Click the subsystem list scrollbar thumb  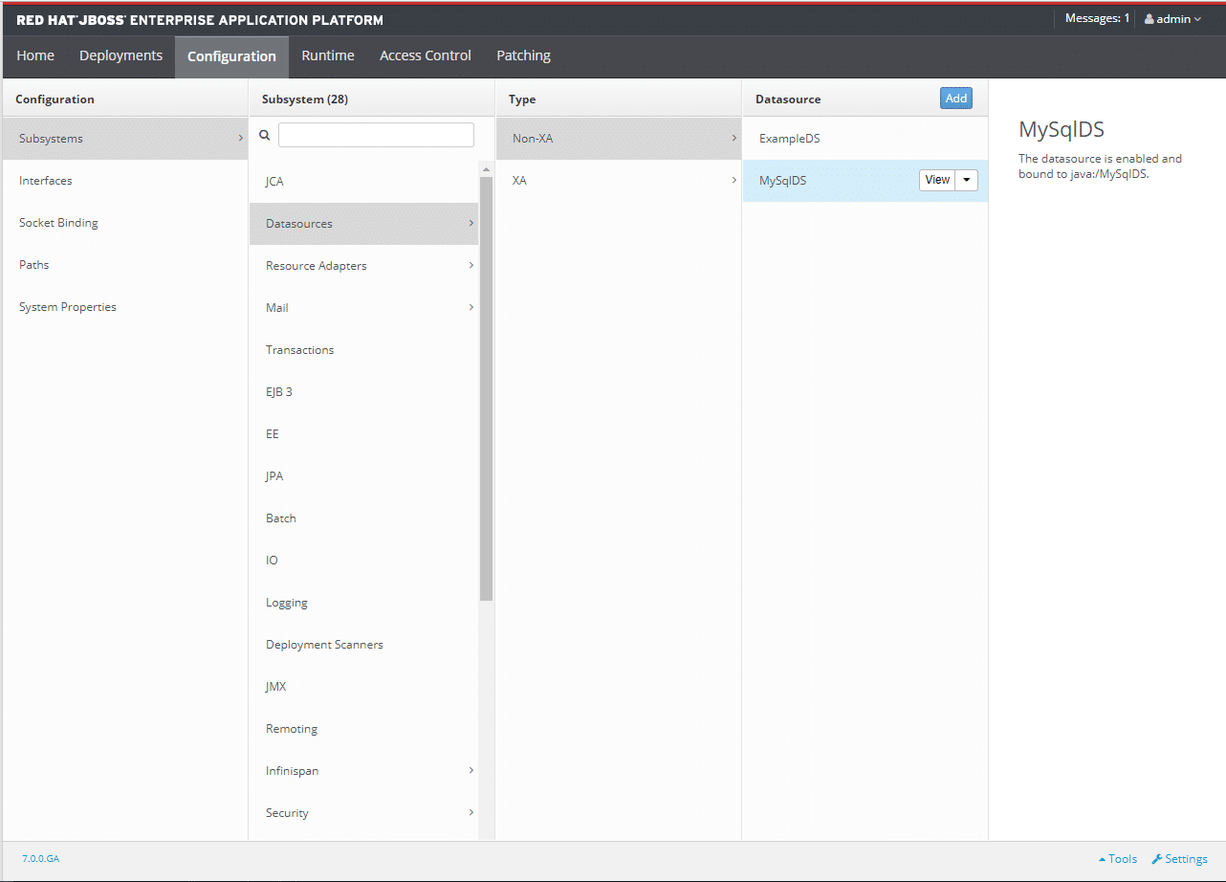click(x=486, y=388)
